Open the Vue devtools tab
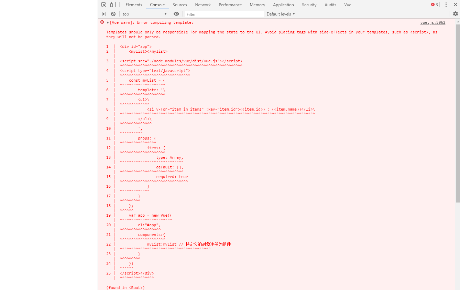 click(348, 5)
